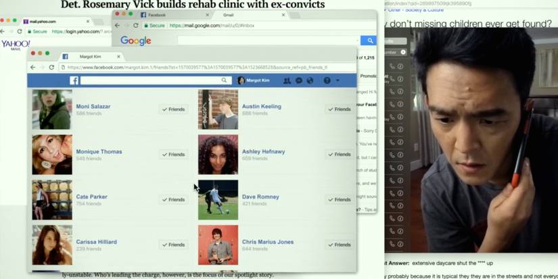Click Carissa Hilliard's profile photo

coord(52,245)
